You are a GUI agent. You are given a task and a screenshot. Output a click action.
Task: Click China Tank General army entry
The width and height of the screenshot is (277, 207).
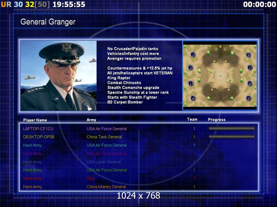point(104,137)
